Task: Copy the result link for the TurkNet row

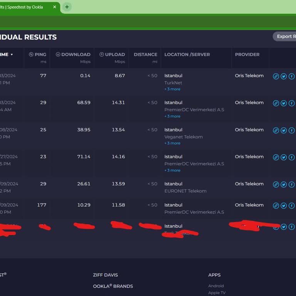Action: coord(276,76)
